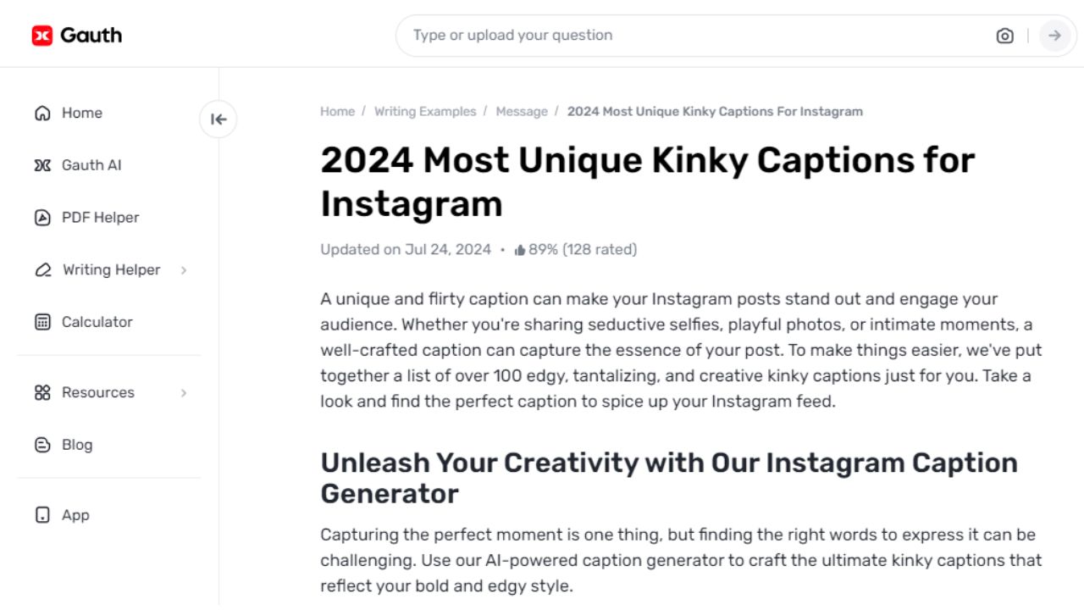The image size is (1084, 610).
Task: Collapse the left sidebar panel
Action: [x=218, y=119]
